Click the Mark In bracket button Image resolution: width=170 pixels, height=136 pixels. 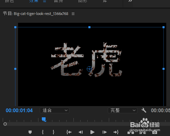[42, 132]
